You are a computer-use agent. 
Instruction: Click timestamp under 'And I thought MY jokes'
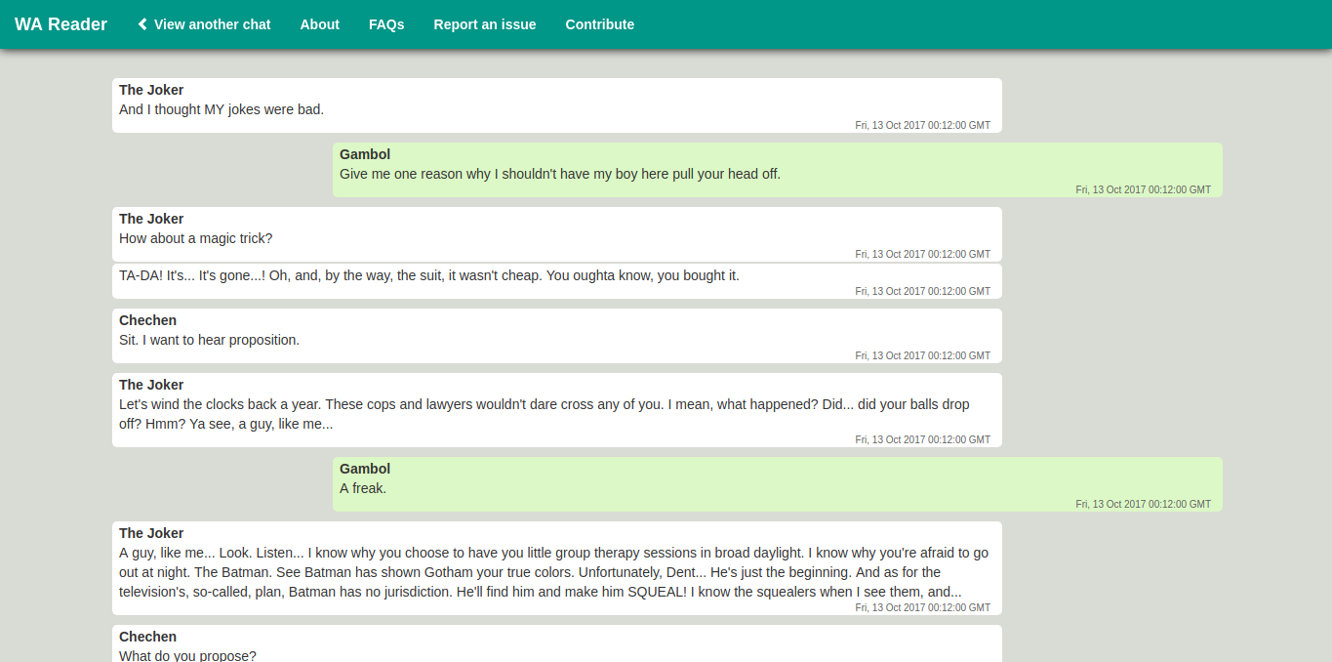922,125
